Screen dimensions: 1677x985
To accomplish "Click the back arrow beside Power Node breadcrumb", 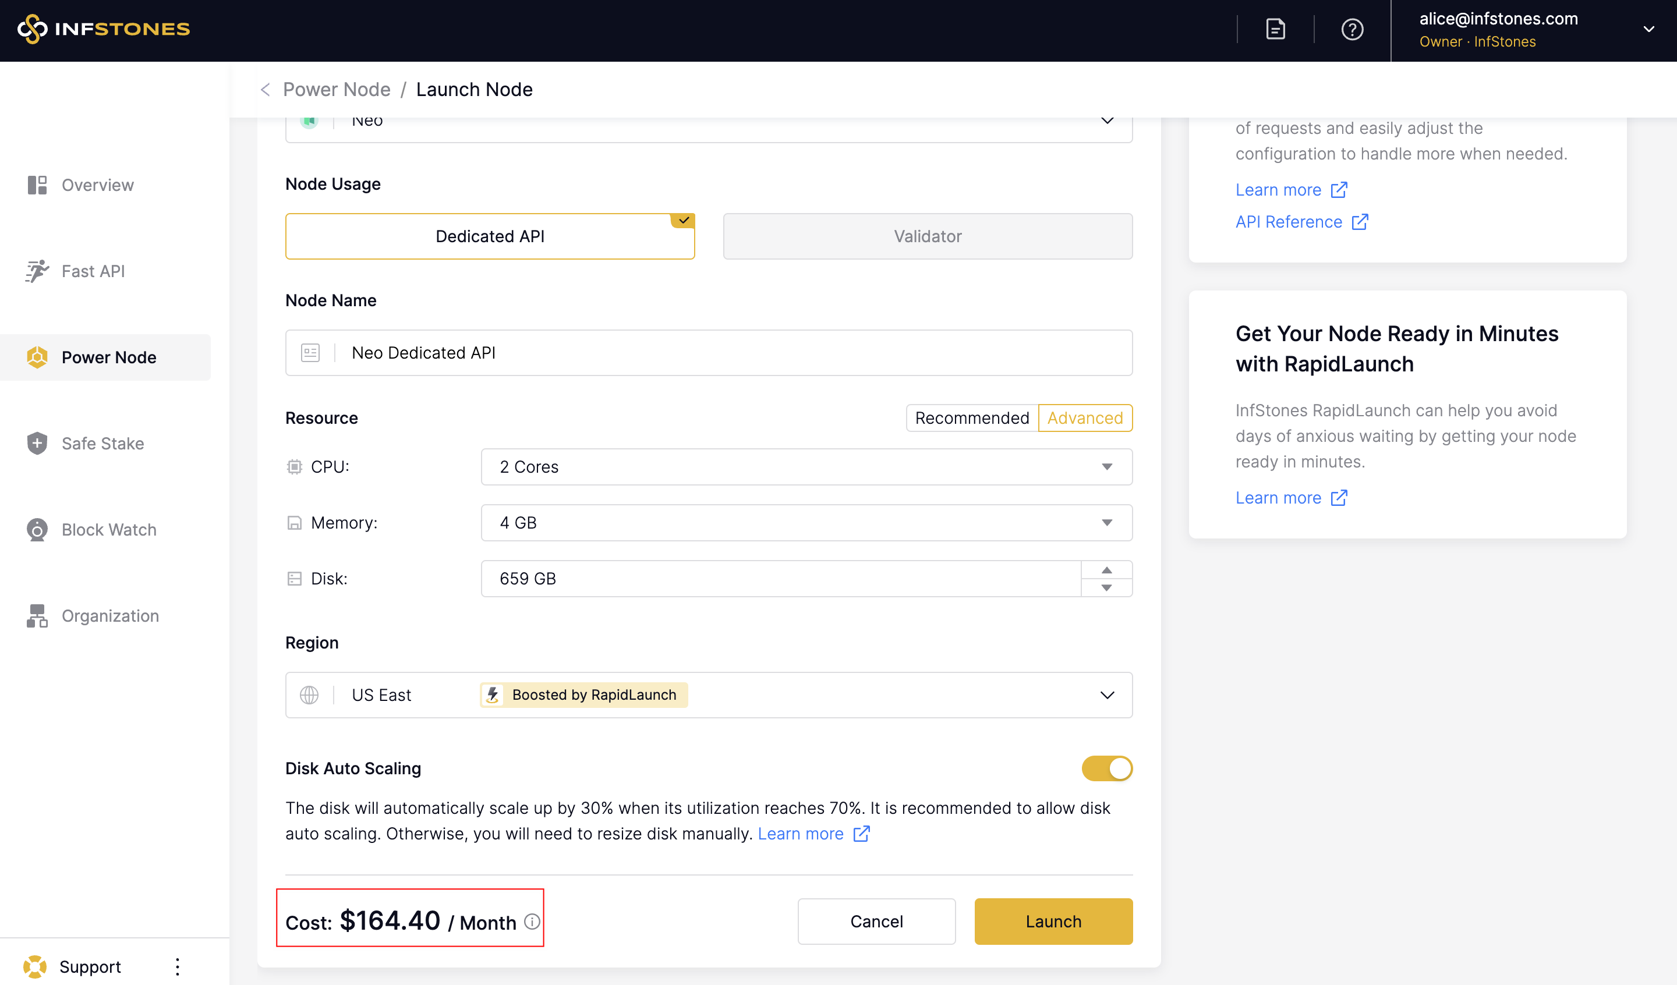I will point(266,89).
